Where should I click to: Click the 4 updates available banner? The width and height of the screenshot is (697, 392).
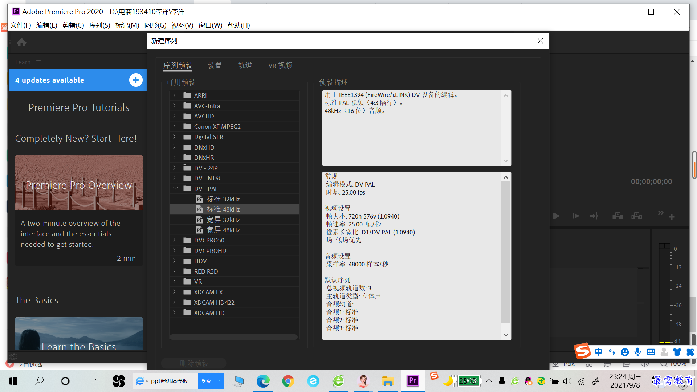(78, 80)
